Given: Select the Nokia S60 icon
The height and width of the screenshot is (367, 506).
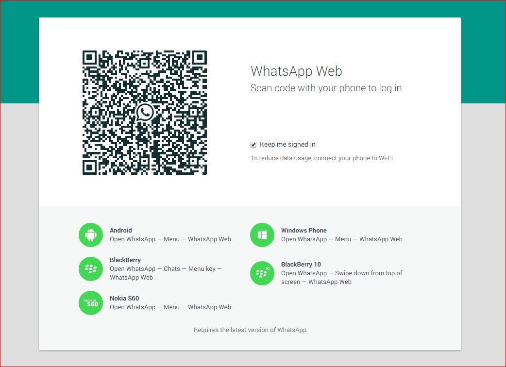Looking at the screenshot, I should 91,302.
